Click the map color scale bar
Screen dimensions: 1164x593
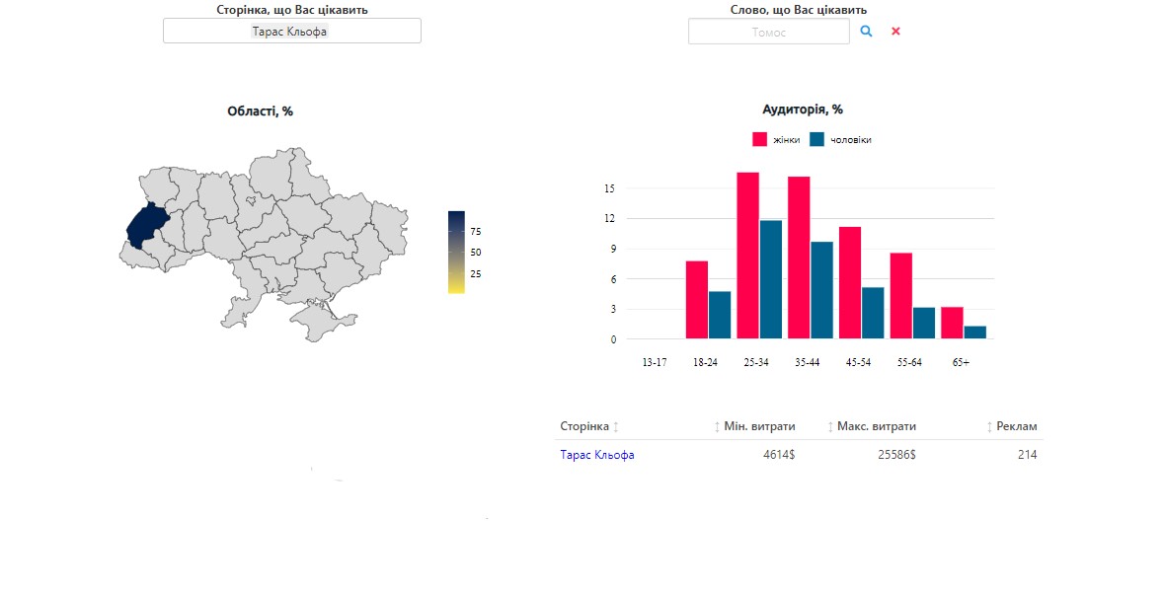coord(456,252)
